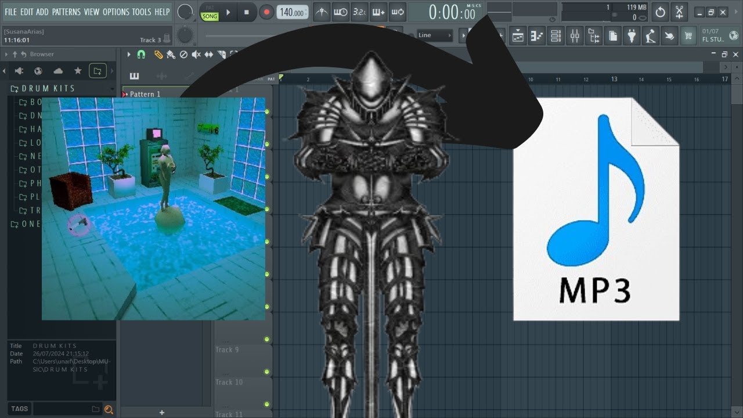Click the scissors audio editor icon
743x418 pixels.
[x=680, y=12]
